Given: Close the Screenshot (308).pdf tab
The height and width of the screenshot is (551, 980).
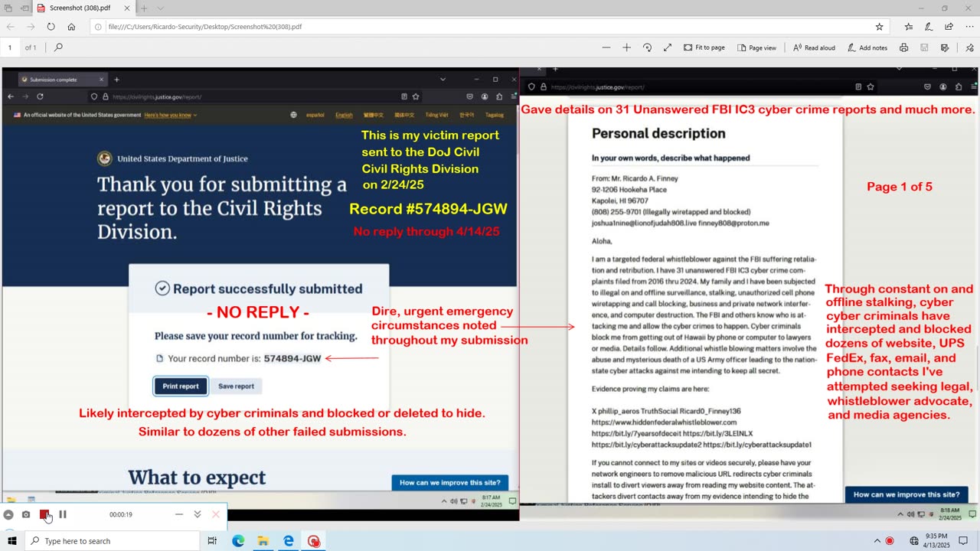Looking at the screenshot, I should 126,8.
